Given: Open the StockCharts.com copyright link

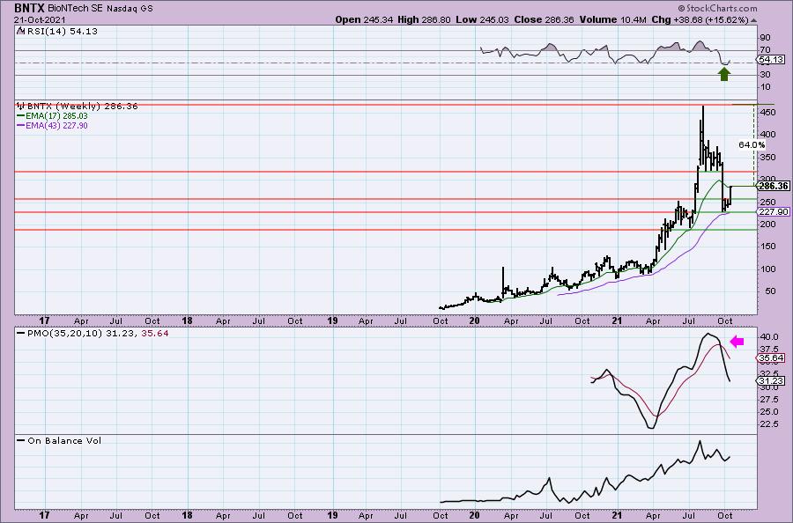Looking at the screenshot, I should click(x=717, y=8).
